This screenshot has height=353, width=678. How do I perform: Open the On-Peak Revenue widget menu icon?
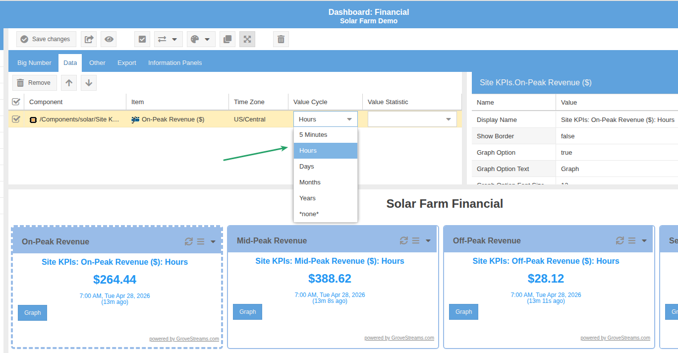coord(201,241)
